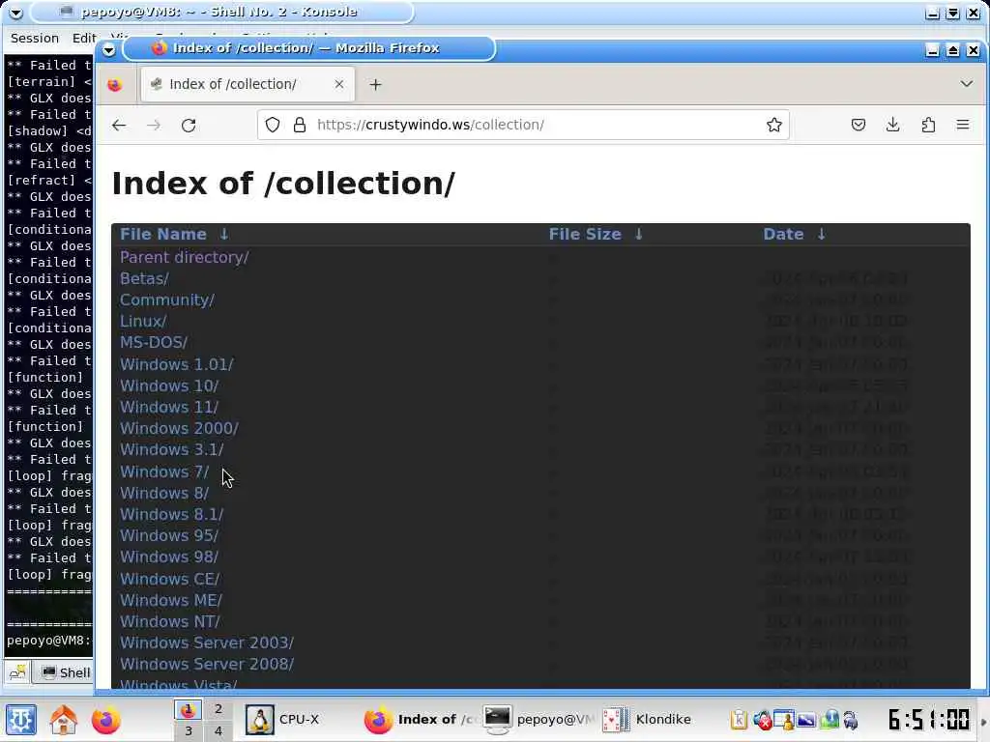Click the Firefox back arrow button
The height and width of the screenshot is (742, 990).
tap(119, 125)
